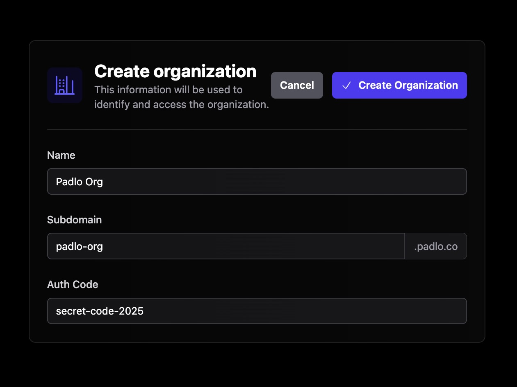Click the organization building icon

[x=65, y=85]
